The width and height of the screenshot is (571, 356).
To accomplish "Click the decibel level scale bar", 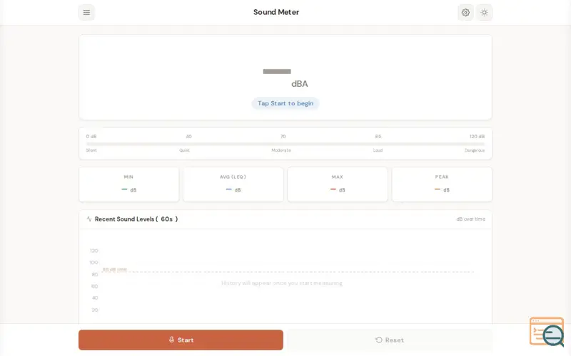I will (x=285, y=144).
